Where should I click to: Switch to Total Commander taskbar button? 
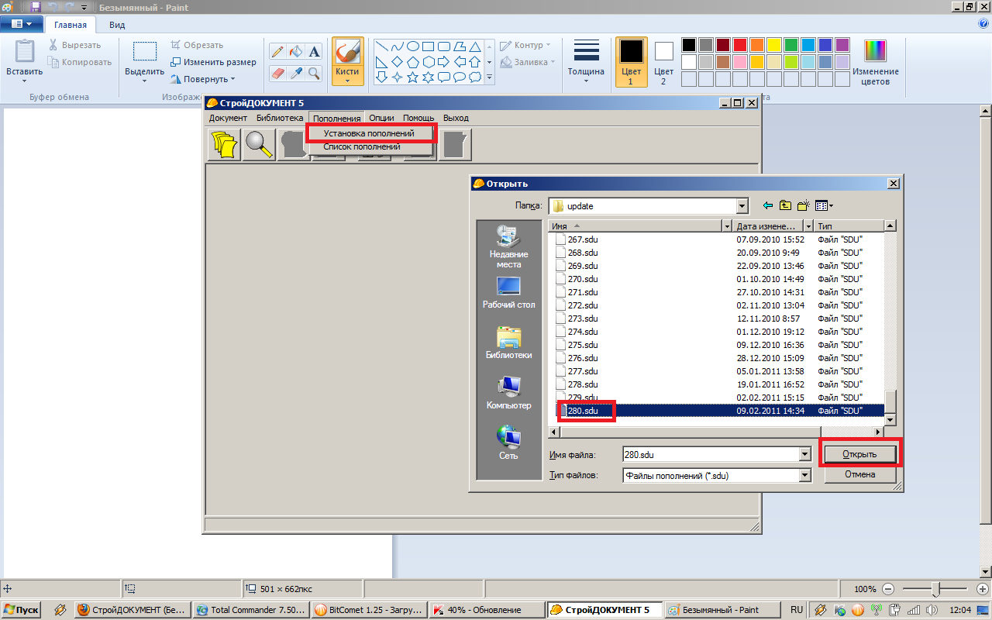pyautogui.click(x=251, y=610)
